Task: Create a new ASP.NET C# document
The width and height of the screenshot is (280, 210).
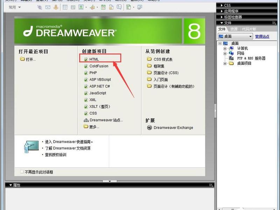Action: [x=99, y=86]
